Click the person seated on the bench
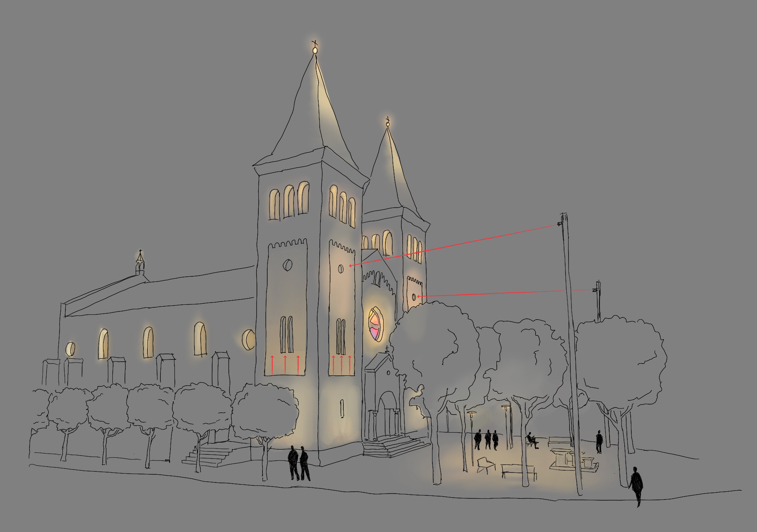Screen dimensions: 757x532 click(532, 440)
